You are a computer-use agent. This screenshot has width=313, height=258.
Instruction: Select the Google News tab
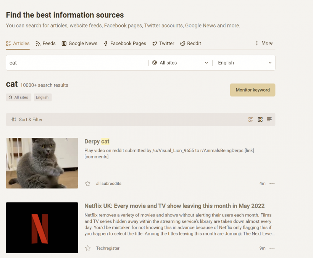[79, 44]
